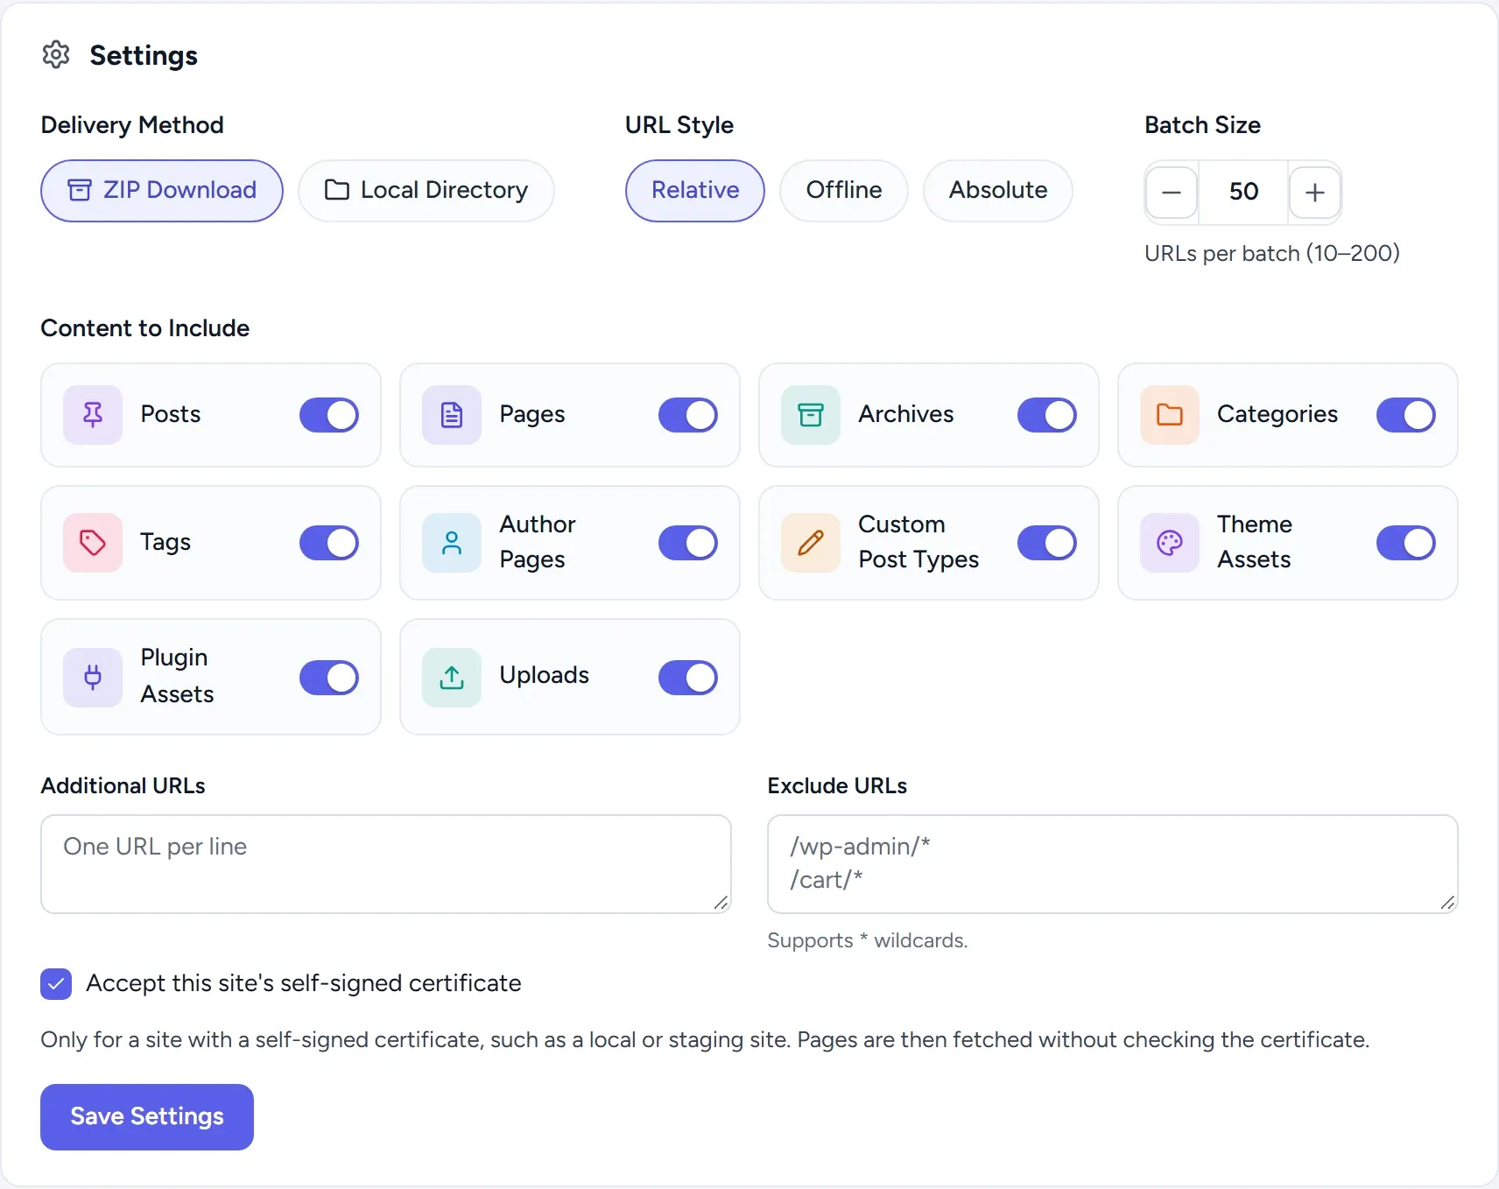Decrease batch size with minus button
The width and height of the screenshot is (1499, 1189).
click(1172, 193)
